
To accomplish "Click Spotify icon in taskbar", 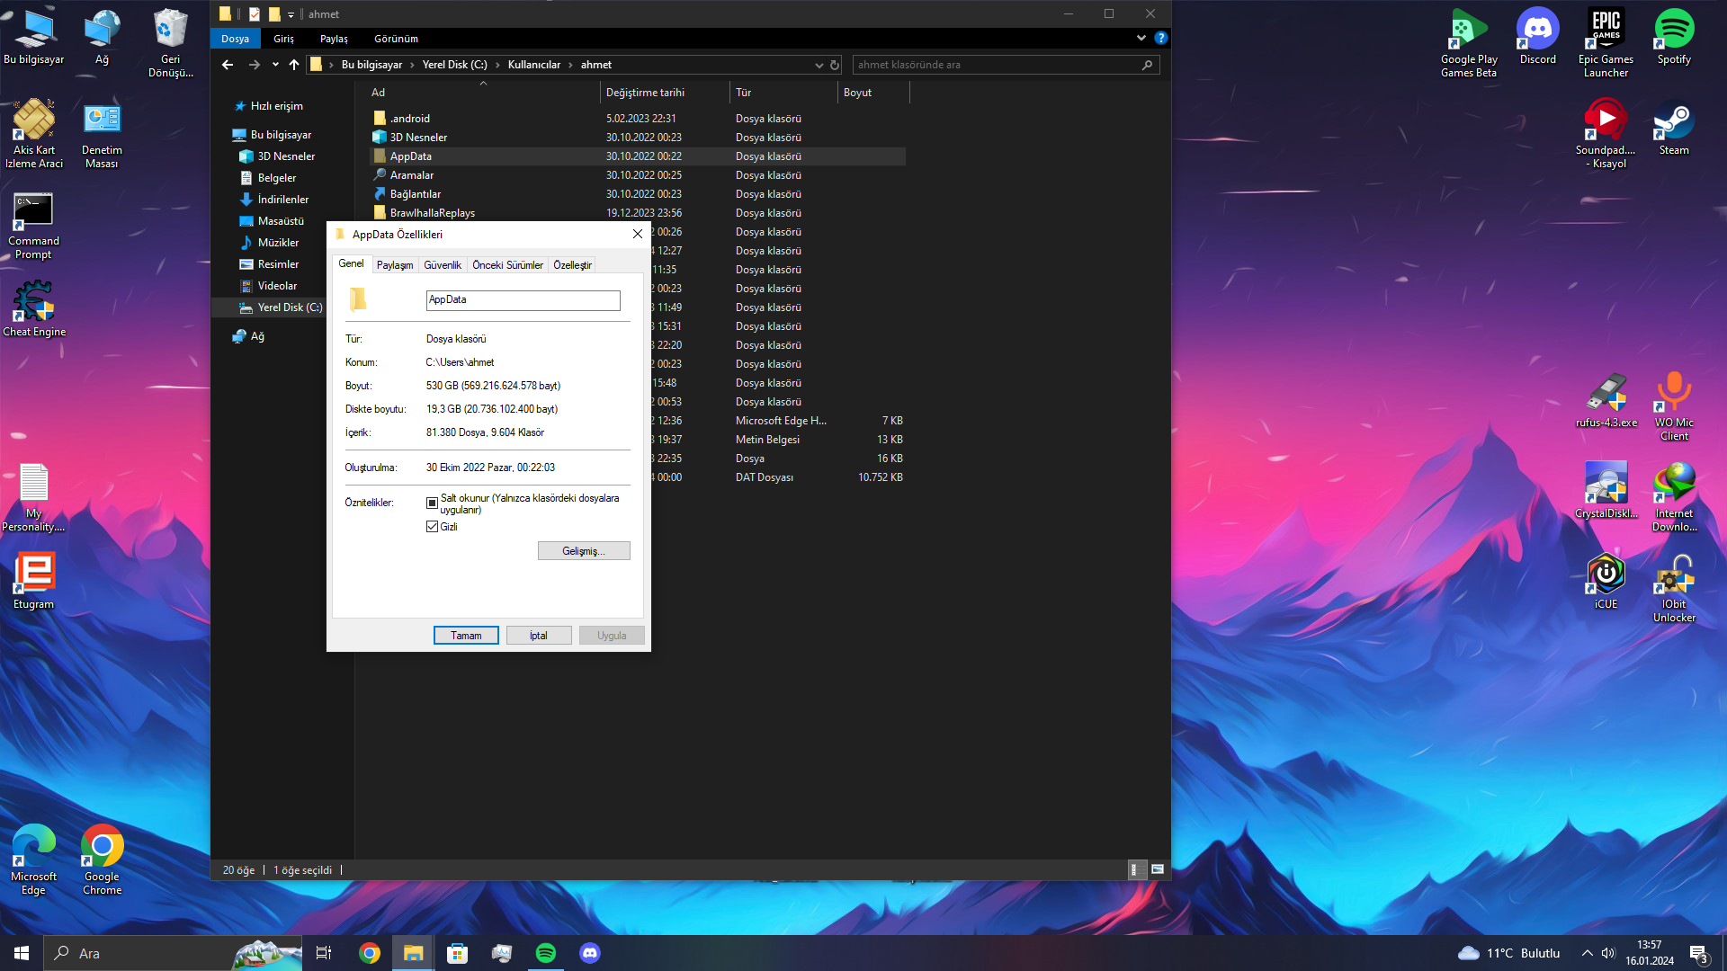I will (546, 953).
